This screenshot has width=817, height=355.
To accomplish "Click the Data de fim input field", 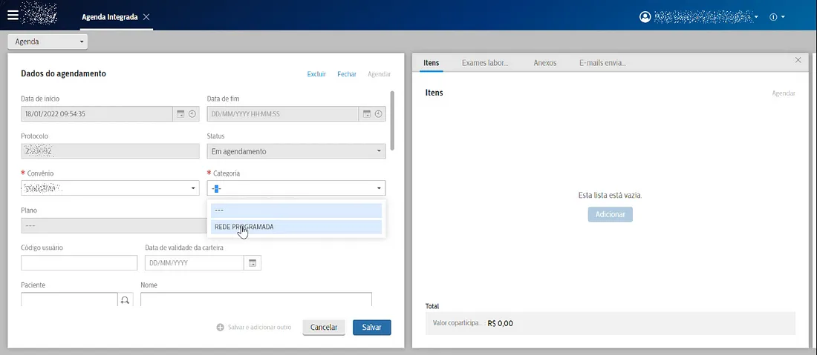I will click(x=283, y=114).
